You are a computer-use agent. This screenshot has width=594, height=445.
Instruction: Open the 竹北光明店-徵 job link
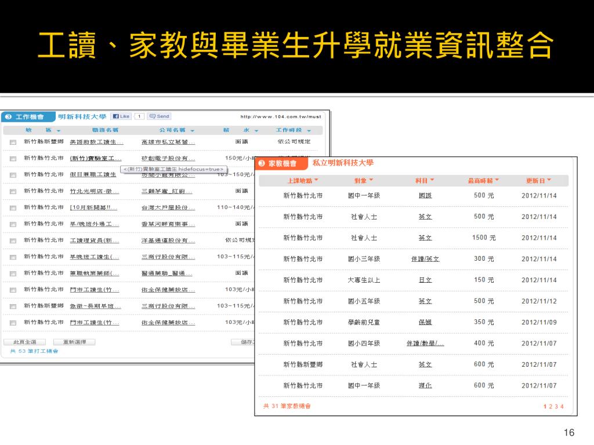(x=95, y=191)
